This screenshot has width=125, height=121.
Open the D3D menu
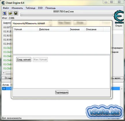(x=40, y=8)
